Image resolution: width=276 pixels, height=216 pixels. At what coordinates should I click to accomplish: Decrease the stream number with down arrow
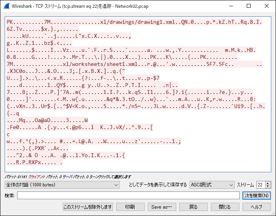[x=268, y=187]
